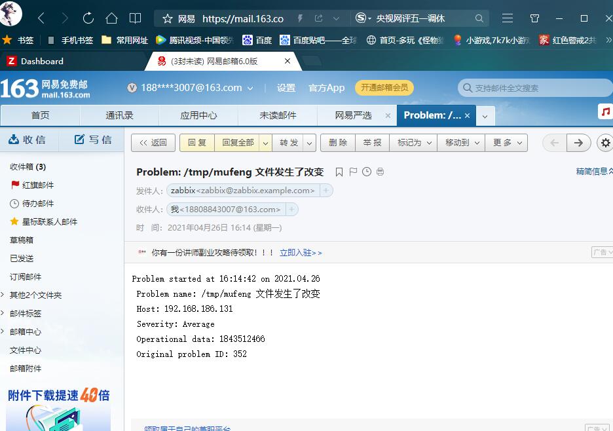
Task: Open the 转发 dropdown arrow
Action: [x=309, y=143]
